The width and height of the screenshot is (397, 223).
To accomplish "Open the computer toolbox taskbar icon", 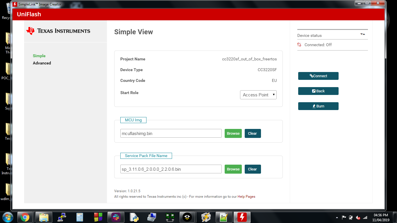I will coord(152,217).
